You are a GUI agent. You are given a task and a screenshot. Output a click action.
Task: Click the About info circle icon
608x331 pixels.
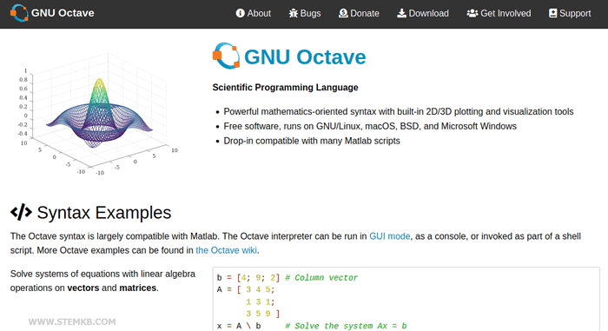(x=240, y=13)
